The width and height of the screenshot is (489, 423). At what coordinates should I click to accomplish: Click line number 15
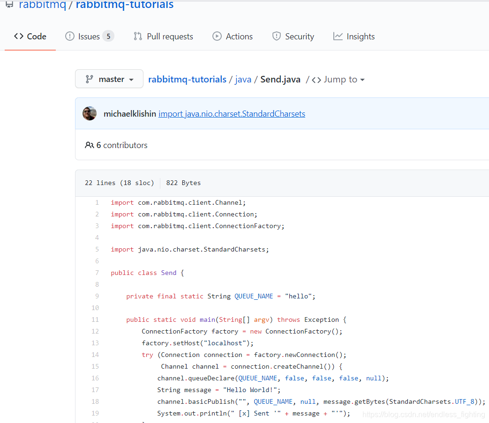(95, 366)
